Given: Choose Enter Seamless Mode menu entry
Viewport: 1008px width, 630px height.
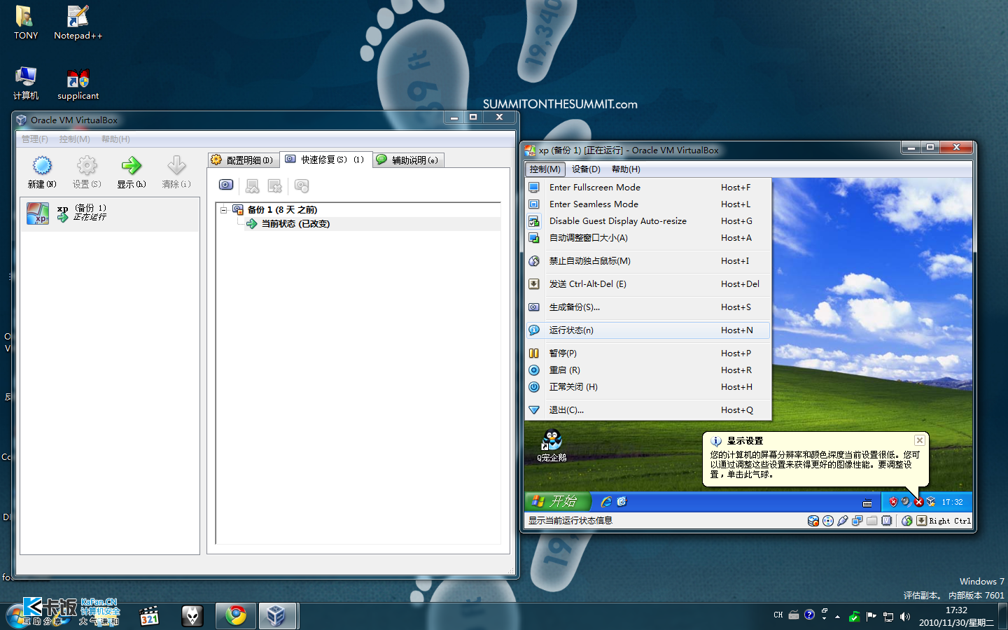Looking at the screenshot, I should click(x=648, y=204).
